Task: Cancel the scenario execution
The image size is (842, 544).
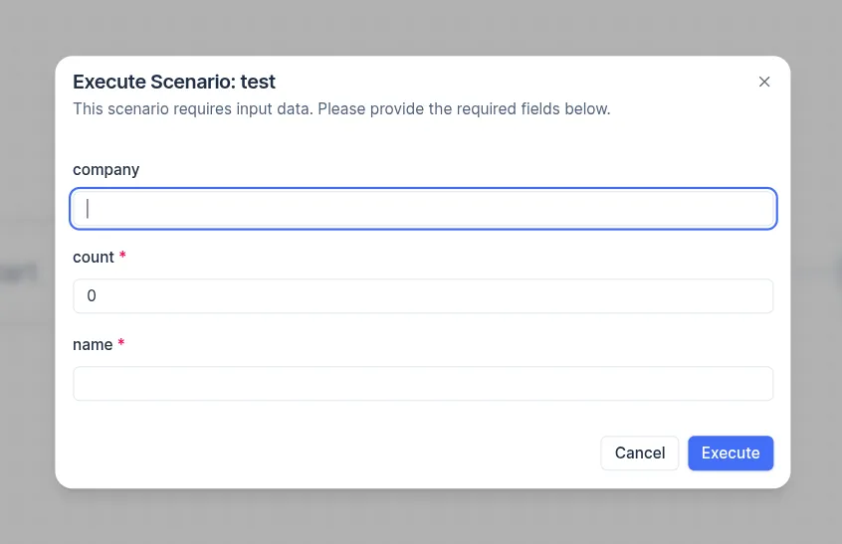Action: coord(639,453)
